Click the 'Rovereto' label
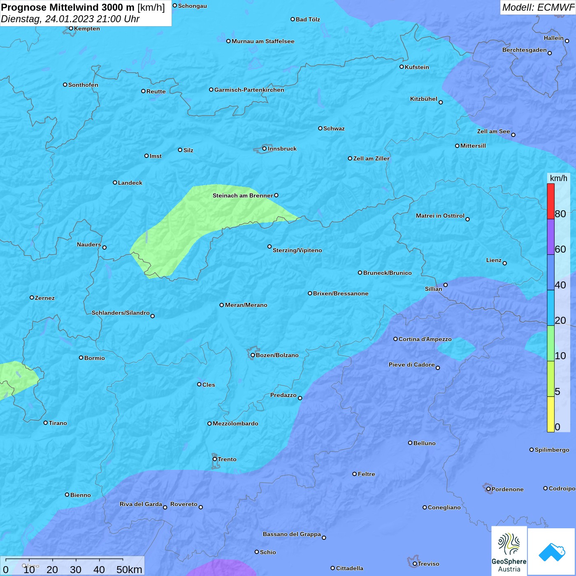Viewport: 576px width, 576px height. click(184, 504)
